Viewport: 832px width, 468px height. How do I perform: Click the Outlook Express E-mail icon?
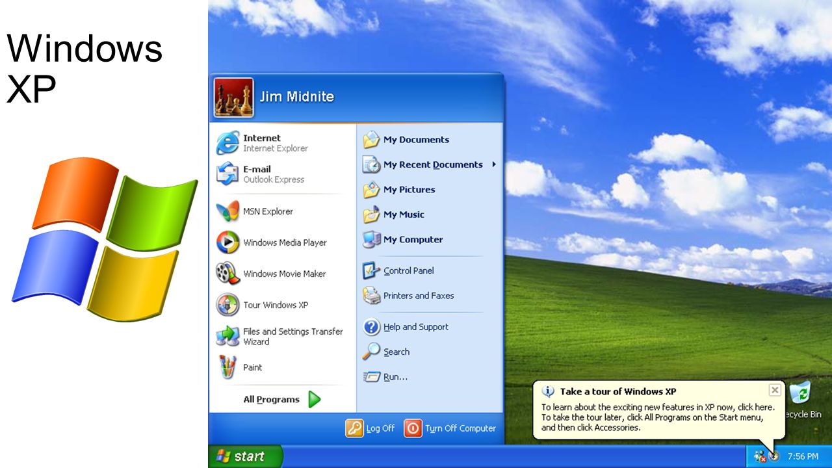click(x=227, y=174)
